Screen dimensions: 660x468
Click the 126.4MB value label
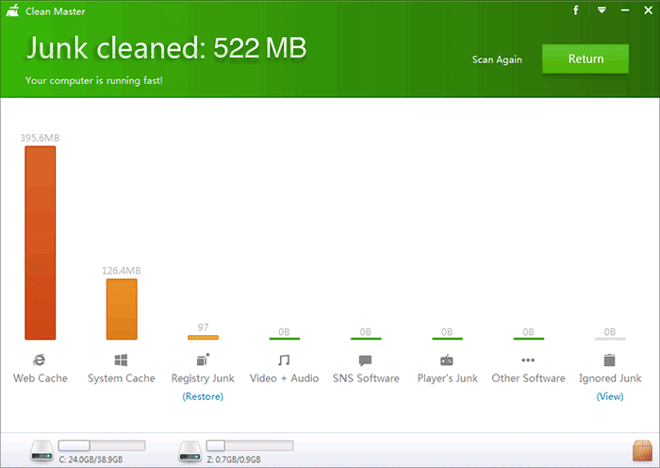[122, 271]
